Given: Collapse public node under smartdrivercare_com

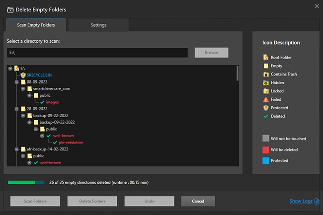Looking at the screenshot, I should pyautogui.click(x=29, y=95).
